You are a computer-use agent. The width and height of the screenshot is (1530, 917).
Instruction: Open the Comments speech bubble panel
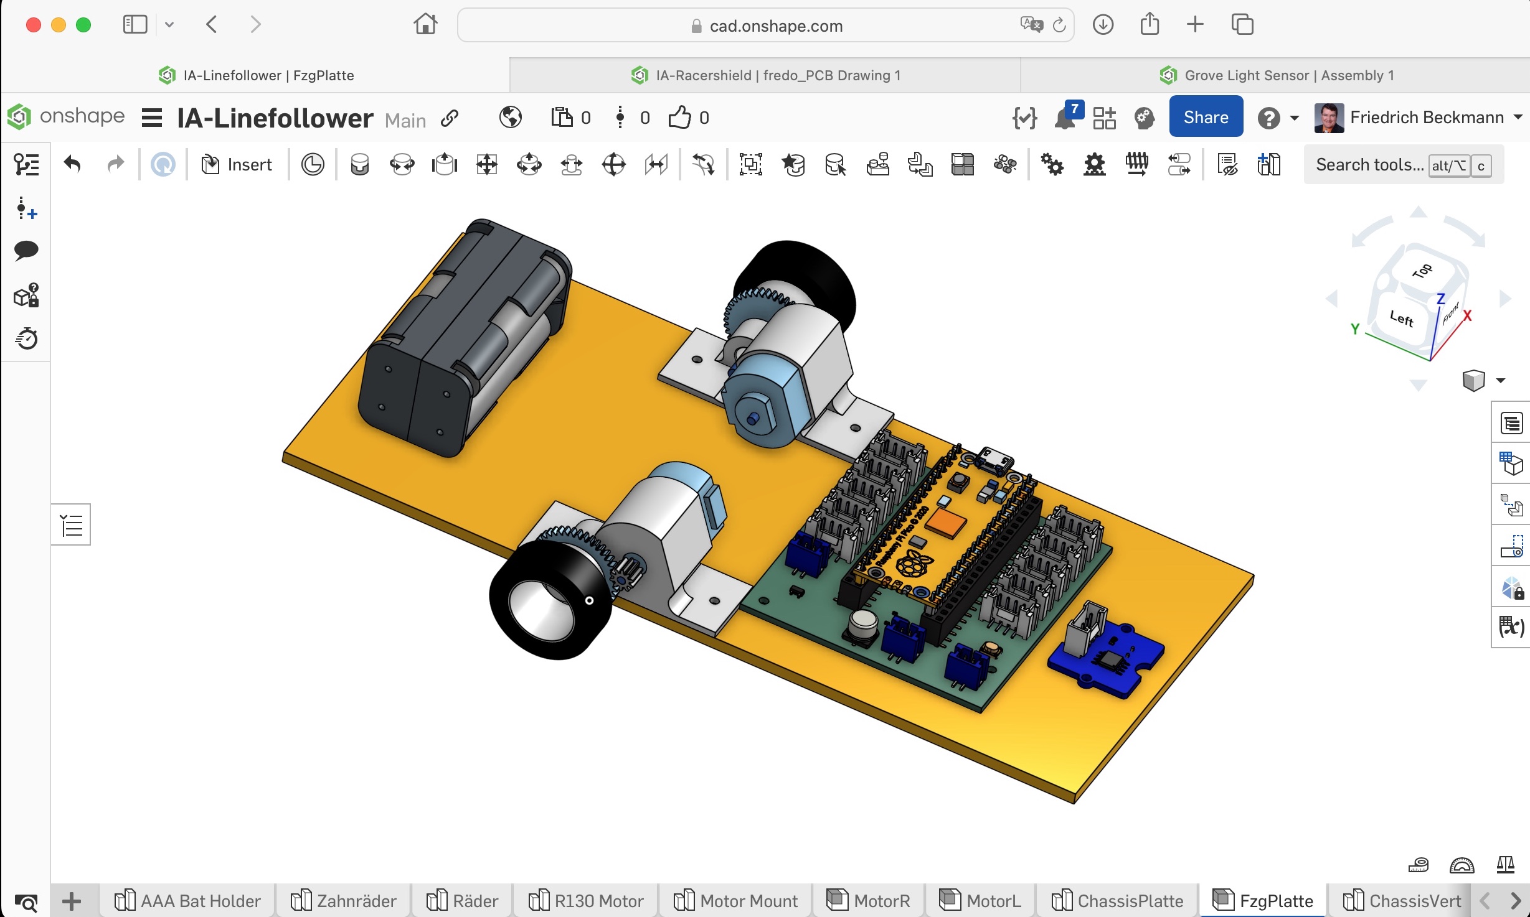(26, 251)
